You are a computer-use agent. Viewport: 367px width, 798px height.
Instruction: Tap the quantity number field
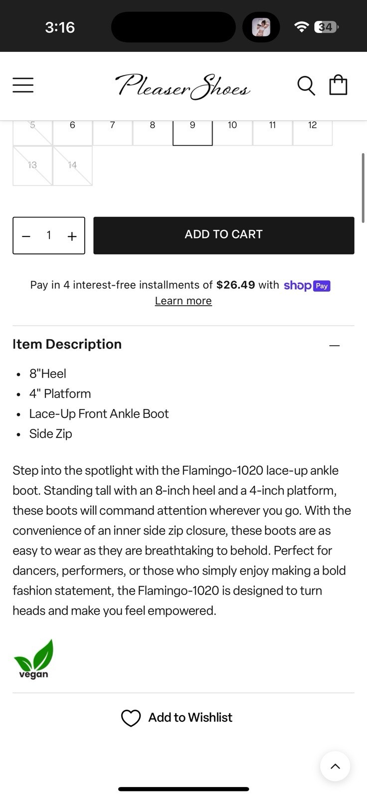[x=49, y=235]
